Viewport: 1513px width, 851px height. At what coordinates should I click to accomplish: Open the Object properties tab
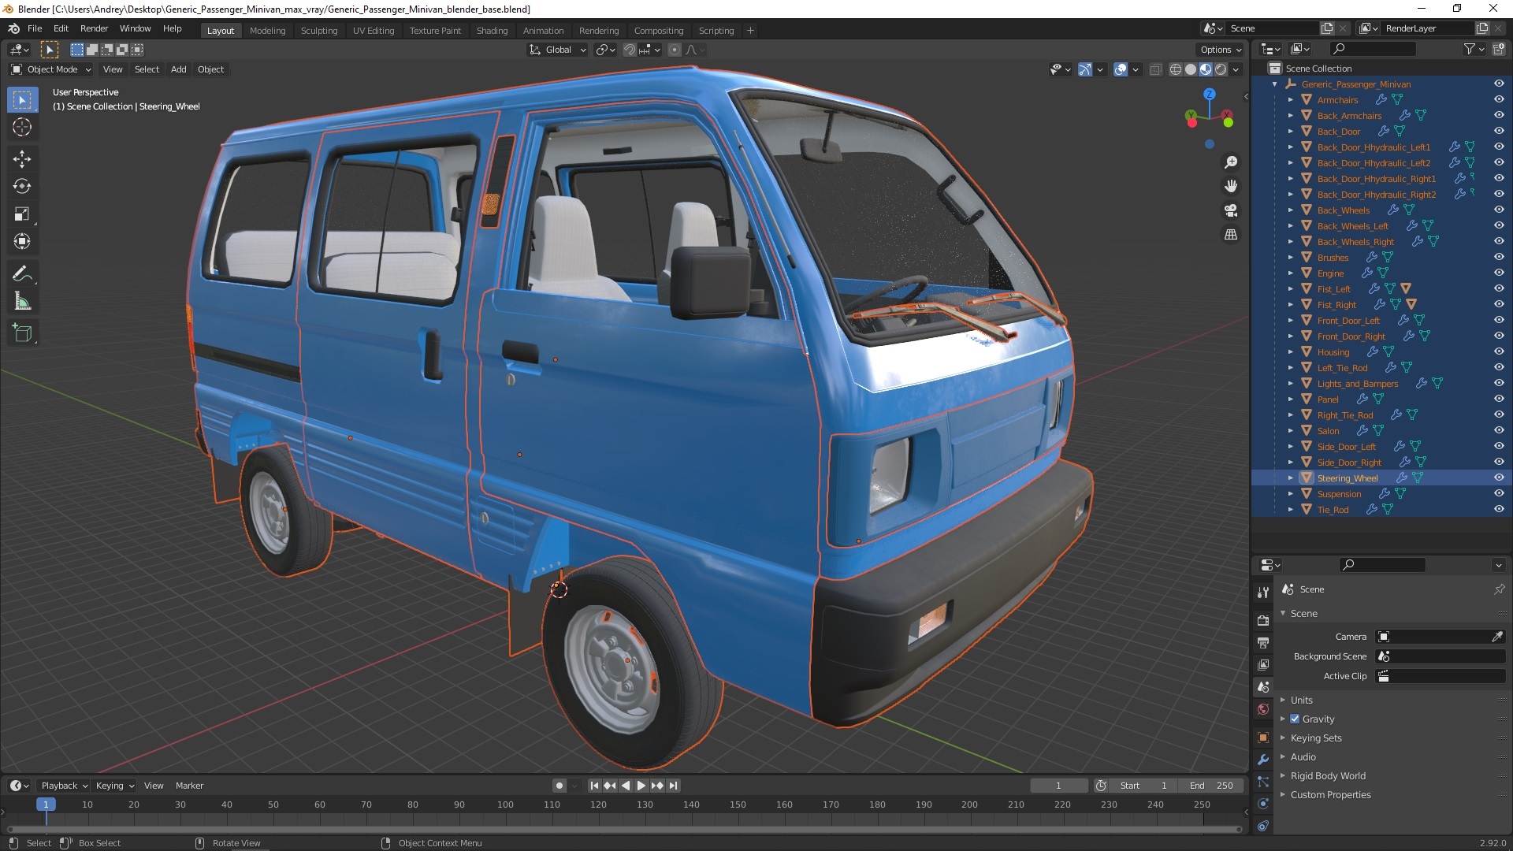coord(1263,738)
